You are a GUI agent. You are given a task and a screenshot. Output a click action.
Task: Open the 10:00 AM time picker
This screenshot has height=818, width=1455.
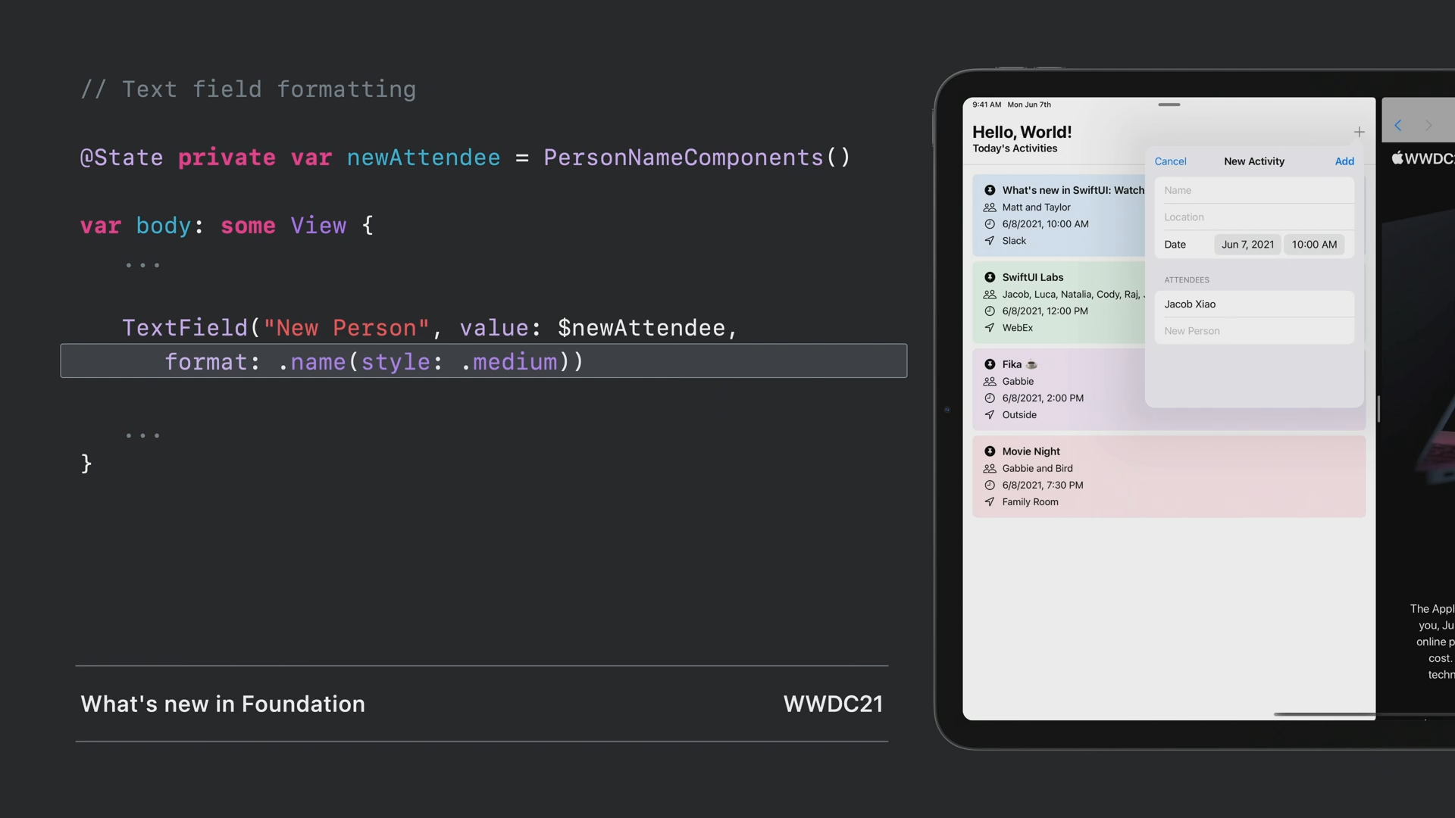click(x=1314, y=245)
